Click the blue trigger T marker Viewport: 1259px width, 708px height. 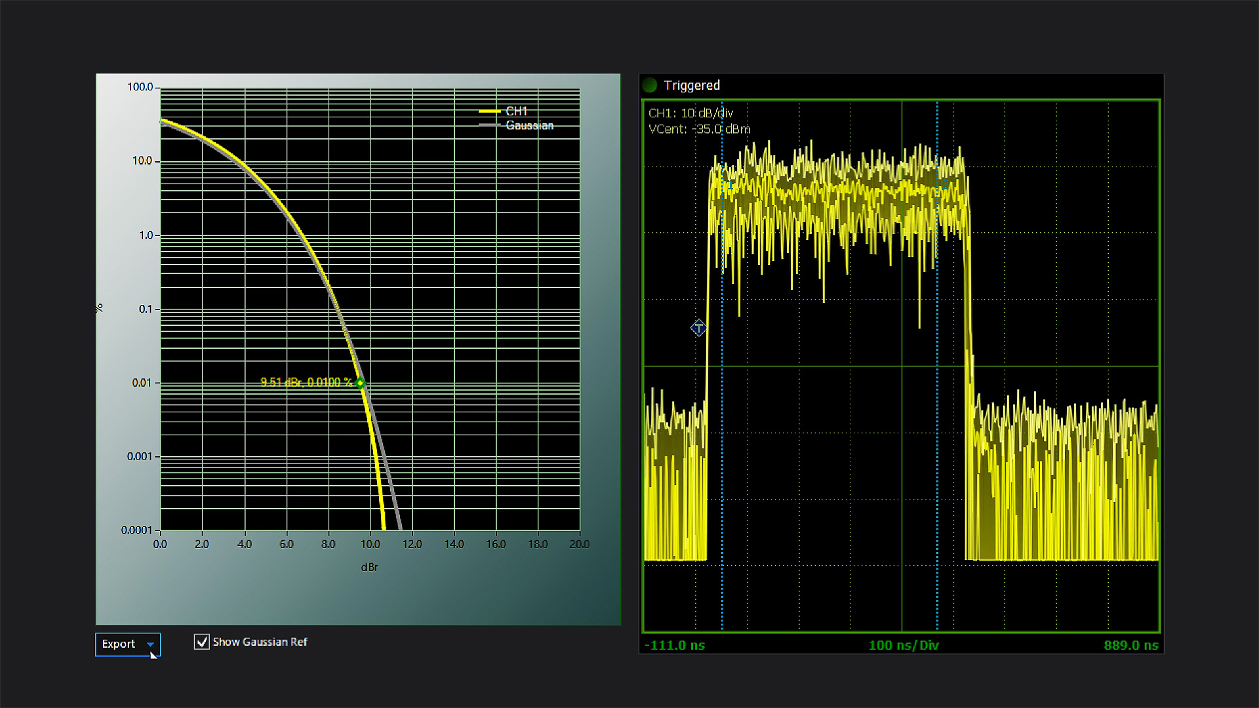pos(698,328)
